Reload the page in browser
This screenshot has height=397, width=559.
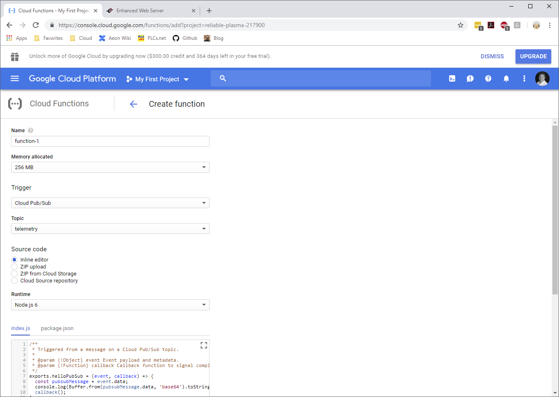pyautogui.click(x=36, y=25)
